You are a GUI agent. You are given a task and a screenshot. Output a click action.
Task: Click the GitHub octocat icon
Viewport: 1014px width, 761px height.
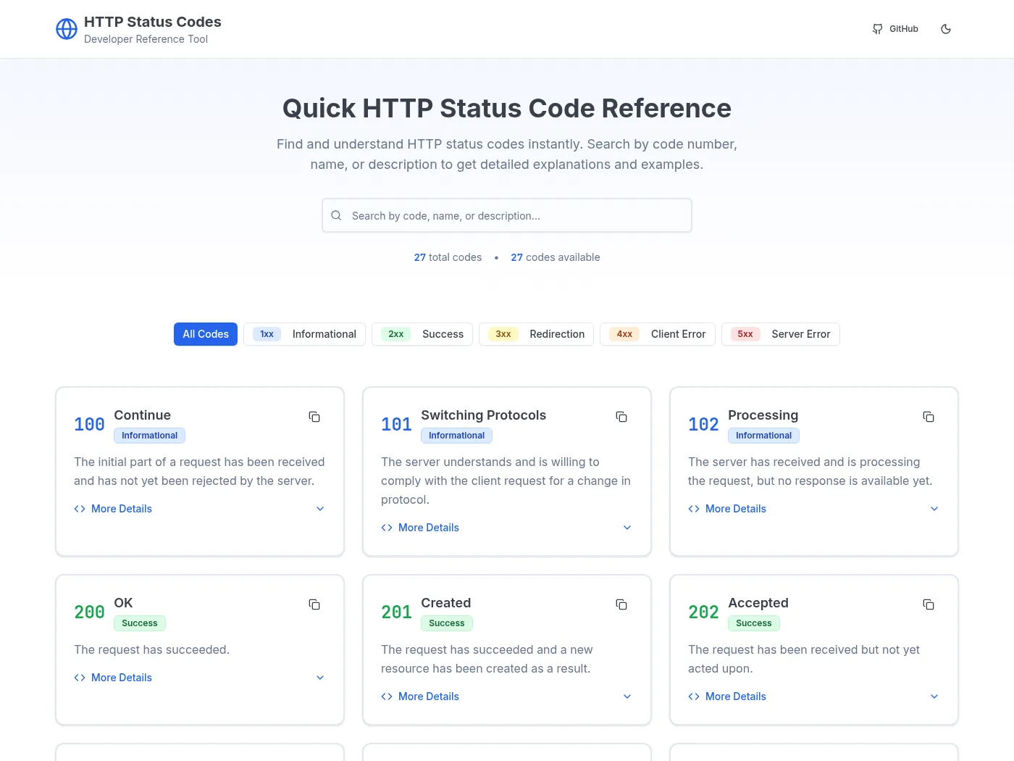click(x=877, y=29)
